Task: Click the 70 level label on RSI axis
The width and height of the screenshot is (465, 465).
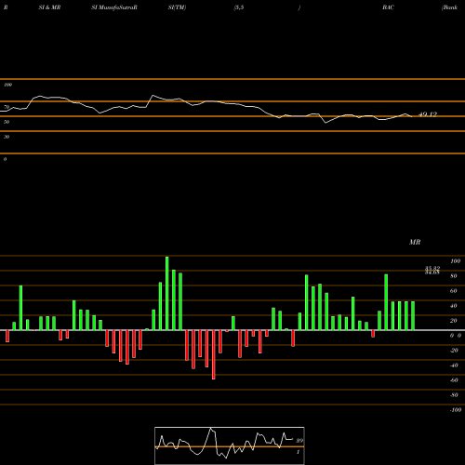Action: [7, 107]
